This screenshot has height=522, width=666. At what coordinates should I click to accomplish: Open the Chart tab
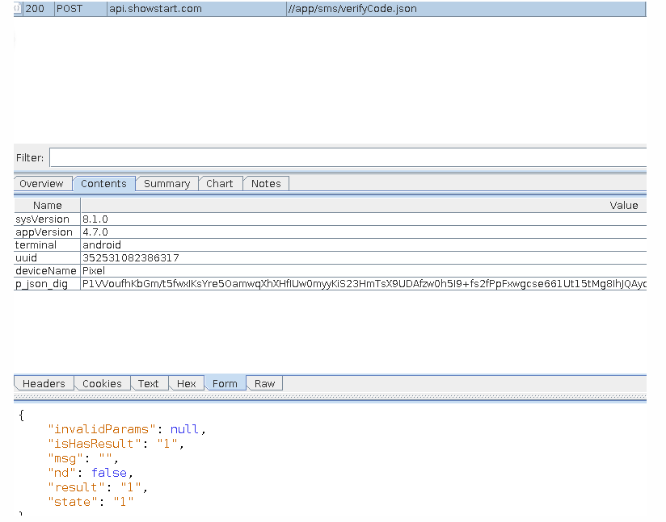coord(220,184)
